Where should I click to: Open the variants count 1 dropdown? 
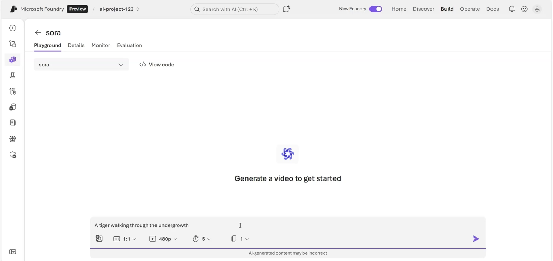(x=240, y=239)
